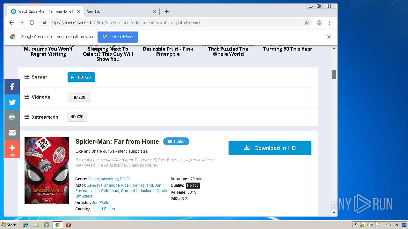Open the Action genre link
This screenshot has width=408, height=229.
(93, 179)
